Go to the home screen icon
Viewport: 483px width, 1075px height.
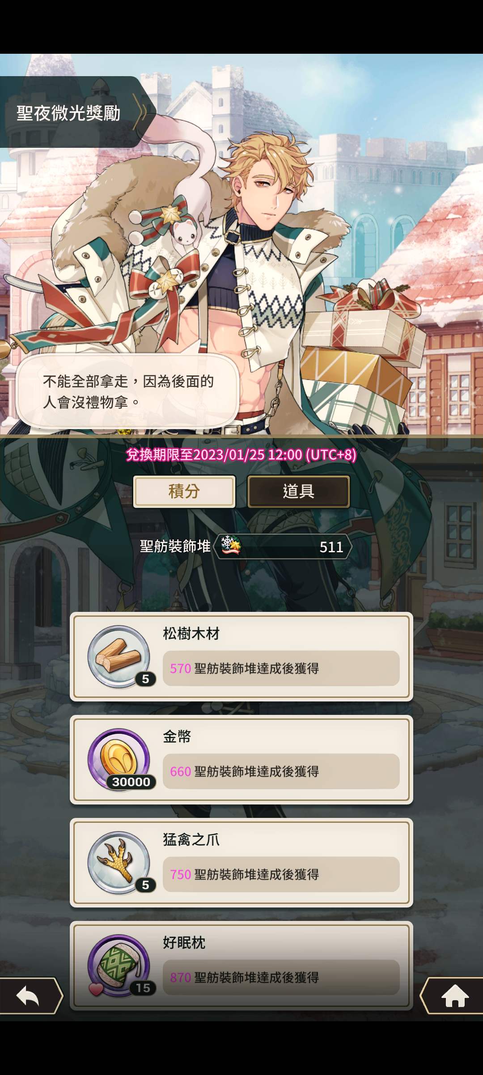[x=453, y=995]
